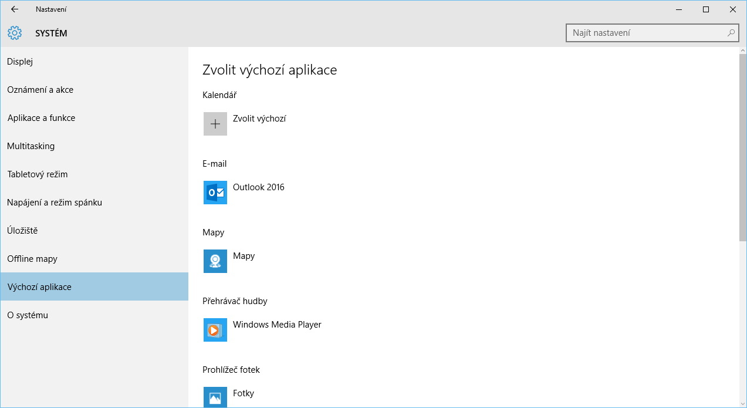Click the Outlook 2016 app icon
This screenshot has height=408, width=747.
[x=215, y=193]
